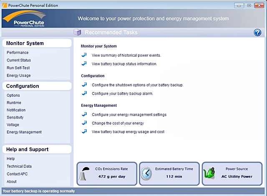Screen dimensions: 267x196
Task: Select Run Self-Test in the sidebar
Action: coord(18,68)
